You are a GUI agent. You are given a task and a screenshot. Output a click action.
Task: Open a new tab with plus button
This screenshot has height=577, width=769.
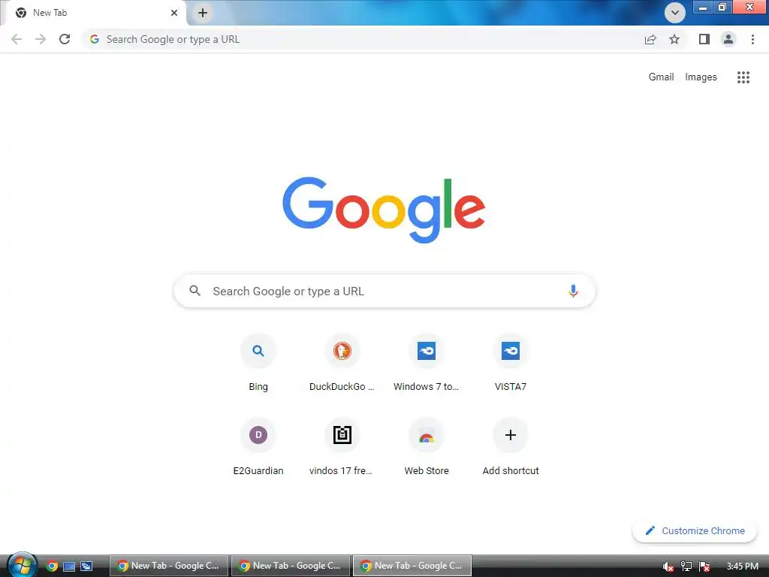coord(203,13)
